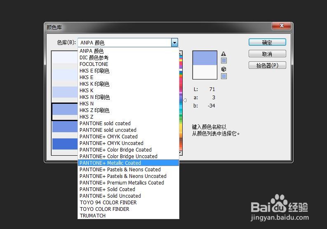327x229 pixels.
Task: Pick the pale blue swatch above the selected one
Action: [x=65, y=92]
